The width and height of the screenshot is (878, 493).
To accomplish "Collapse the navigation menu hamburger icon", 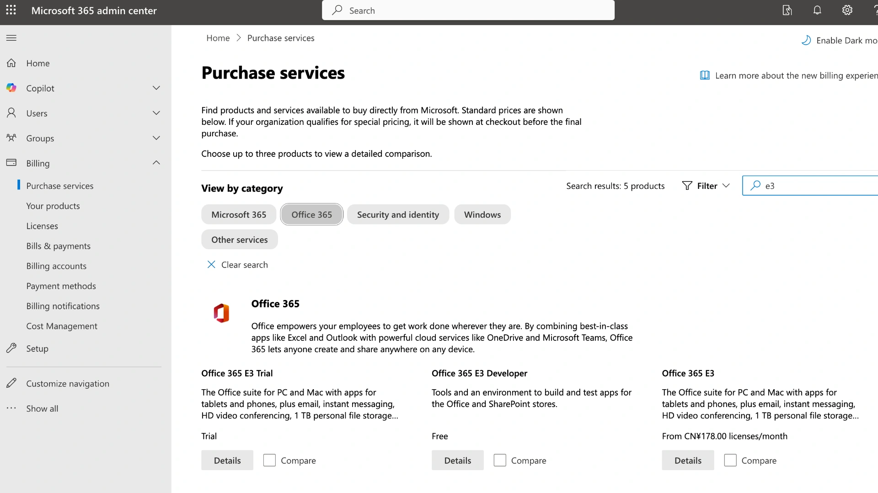I will click(11, 38).
